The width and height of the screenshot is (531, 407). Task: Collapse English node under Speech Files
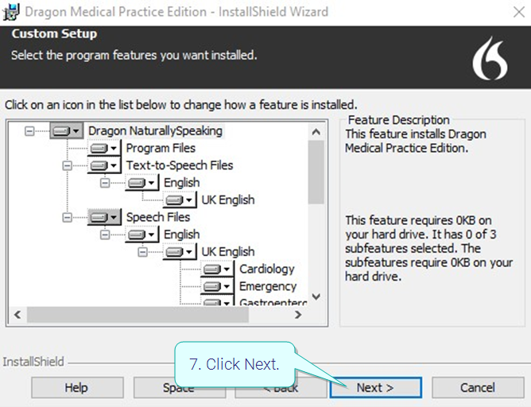pos(105,235)
